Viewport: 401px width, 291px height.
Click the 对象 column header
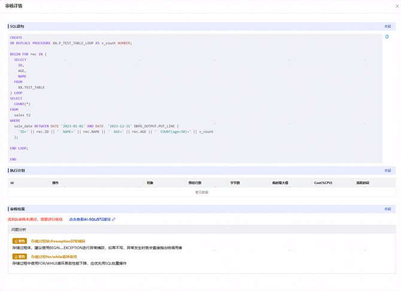(150, 183)
